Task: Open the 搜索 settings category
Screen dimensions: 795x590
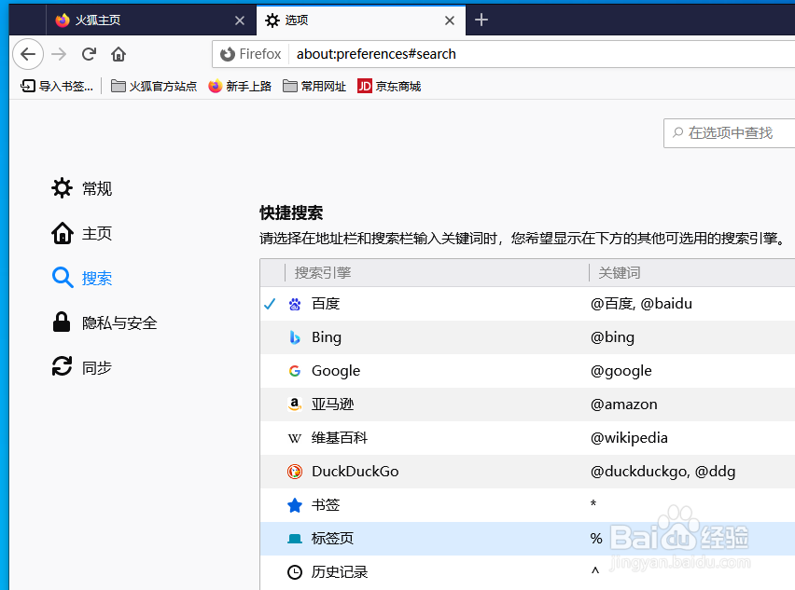Action: tap(81, 278)
